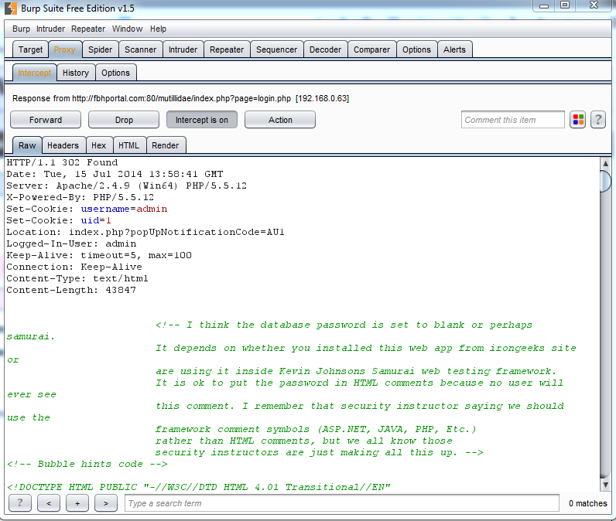Open the Action dropdown button
This screenshot has width=616, height=521.
(x=280, y=120)
